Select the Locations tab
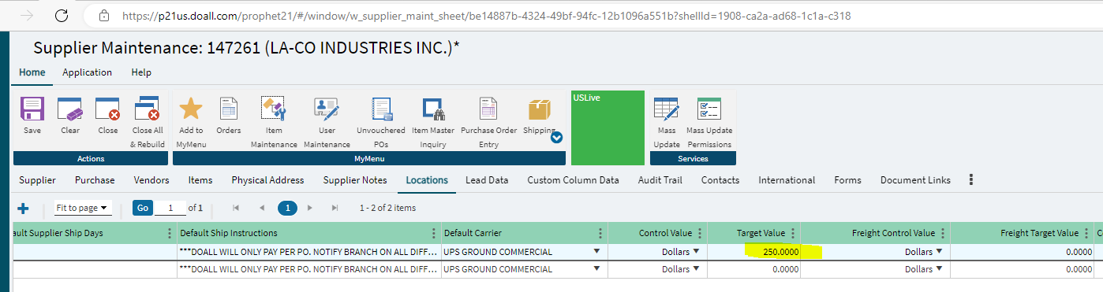The image size is (1103, 292). coord(427,180)
